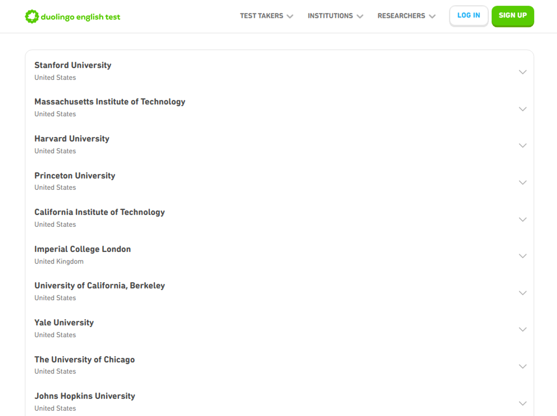Screen dimensions: 557x416
Task: Select the Yale University name text
Action: coord(64,323)
